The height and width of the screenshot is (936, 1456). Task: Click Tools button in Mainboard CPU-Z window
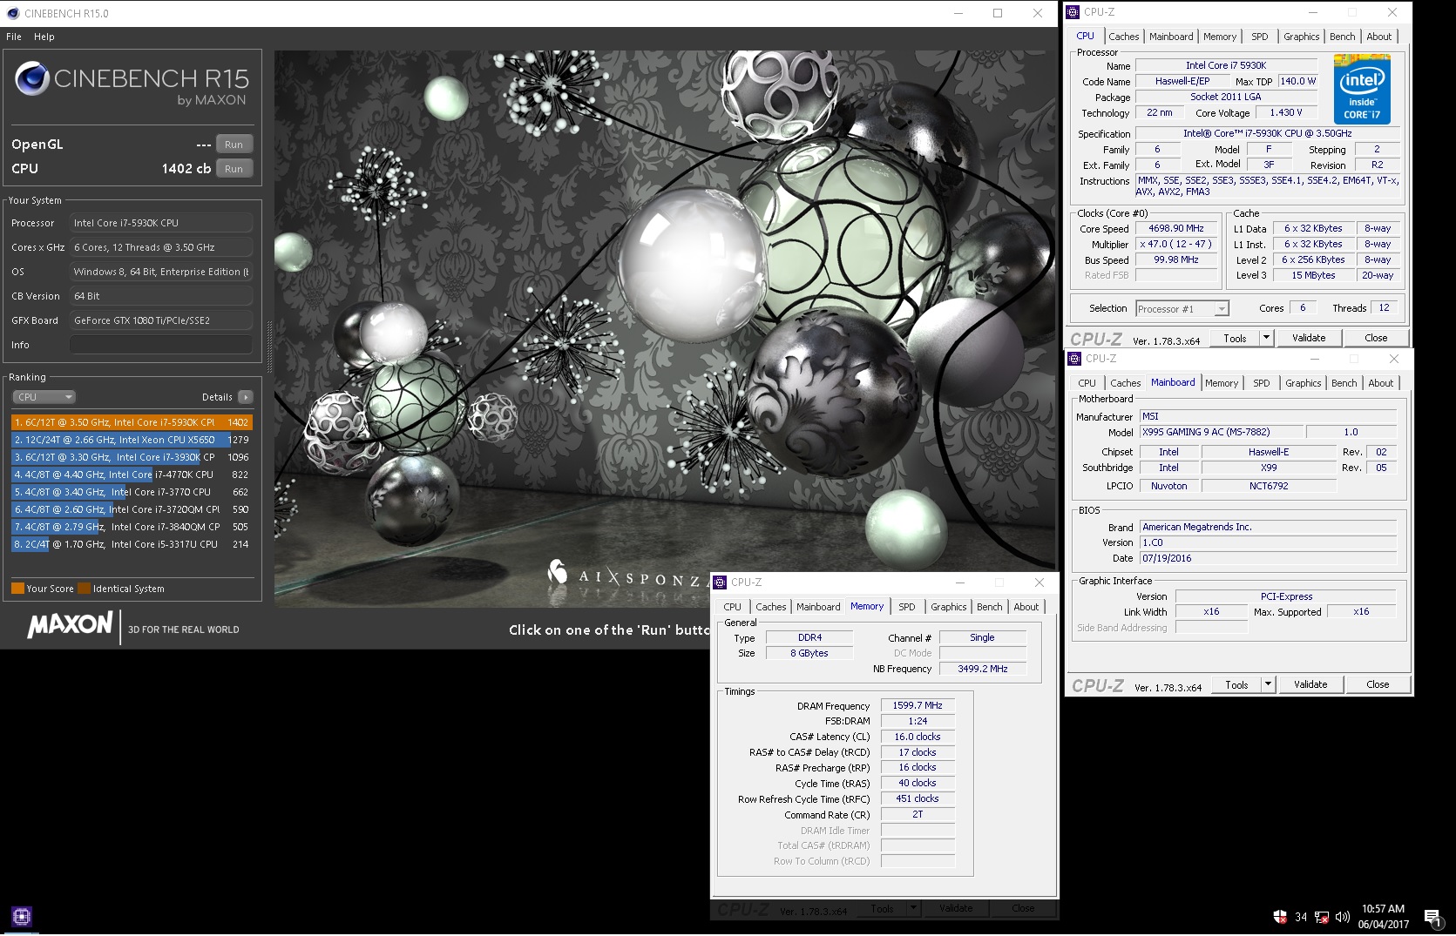(1237, 684)
